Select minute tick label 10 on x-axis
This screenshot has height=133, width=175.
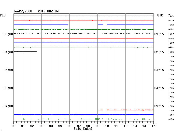coord(107,126)
